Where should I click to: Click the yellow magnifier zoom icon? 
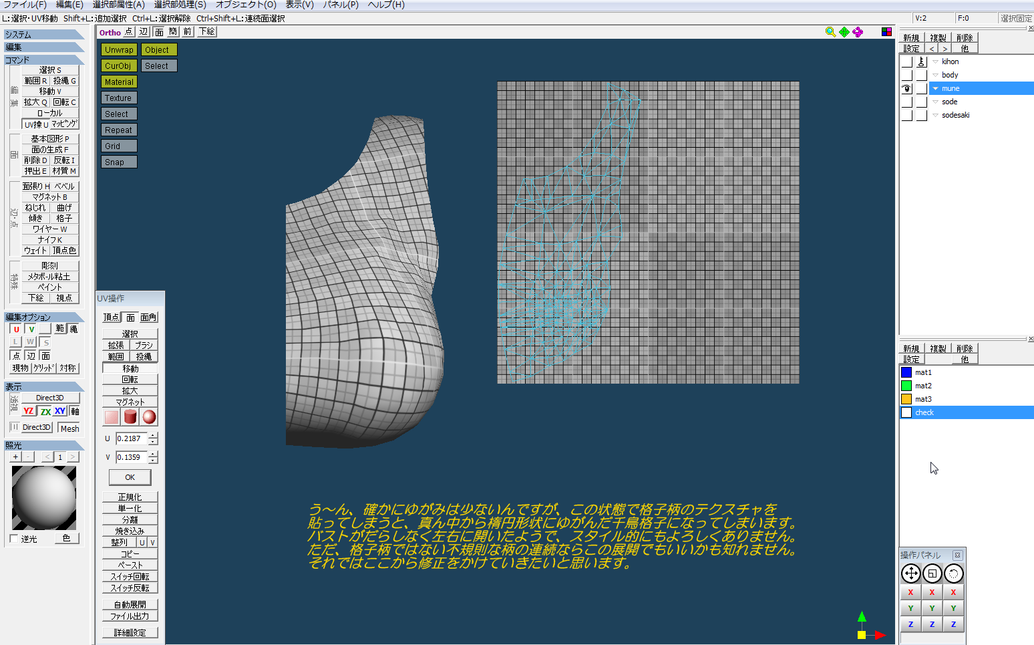[x=830, y=32]
